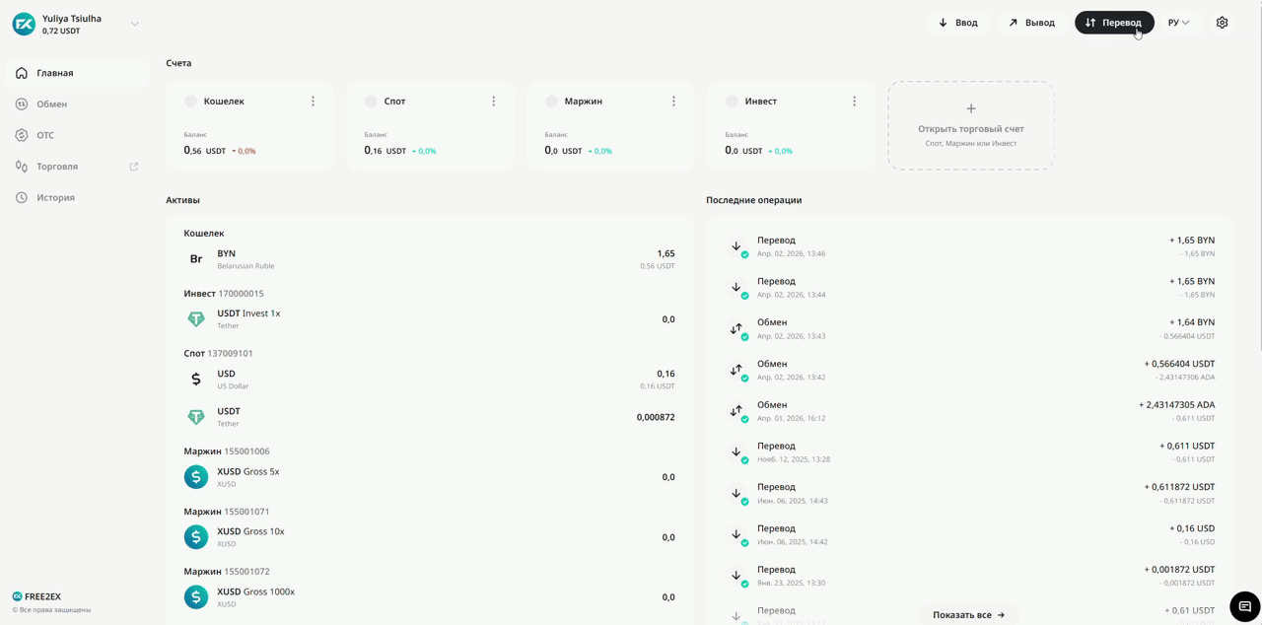This screenshot has width=1262, height=625.
Task: Click the USDT Tether icon under Спот
Action: 196,417
